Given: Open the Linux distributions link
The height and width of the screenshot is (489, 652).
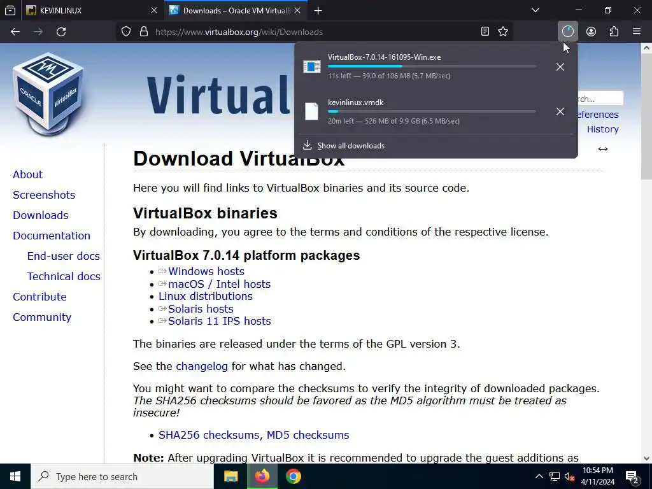Looking at the screenshot, I should click(x=206, y=296).
